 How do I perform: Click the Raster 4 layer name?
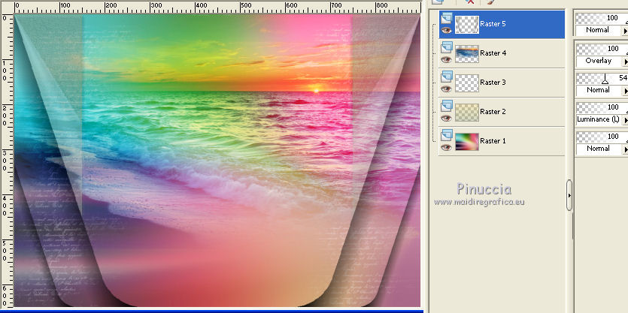click(493, 53)
